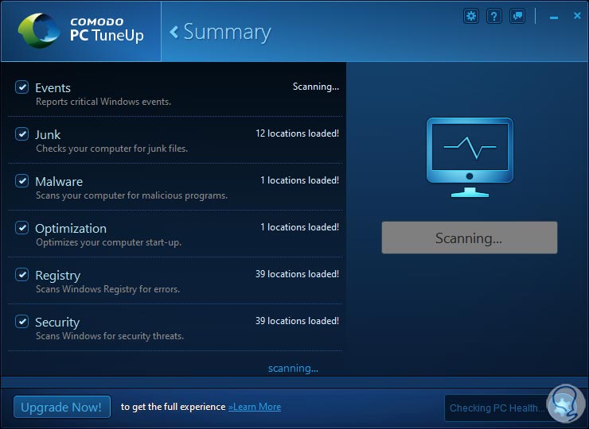Select the Events category label
The height and width of the screenshot is (429, 589).
pos(53,87)
